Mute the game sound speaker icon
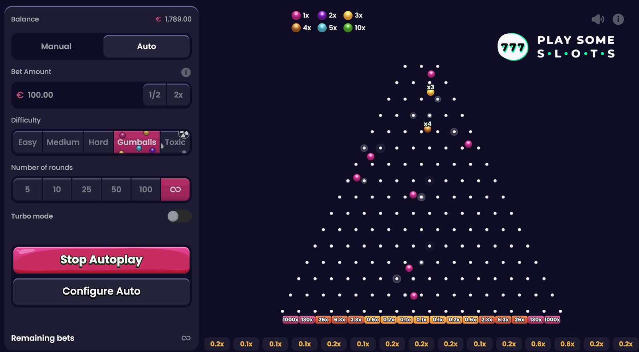This screenshot has height=352, width=639. 597,19
